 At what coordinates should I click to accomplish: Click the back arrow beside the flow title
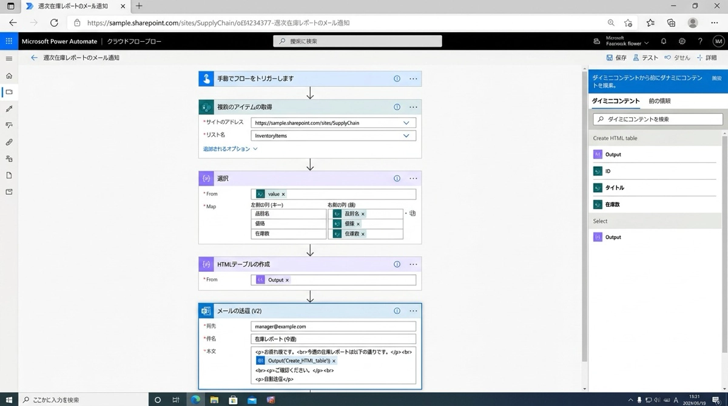pyautogui.click(x=34, y=58)
